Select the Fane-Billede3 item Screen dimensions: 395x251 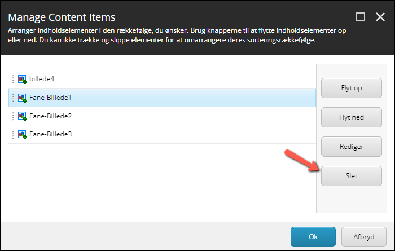(x=163, y=134)
